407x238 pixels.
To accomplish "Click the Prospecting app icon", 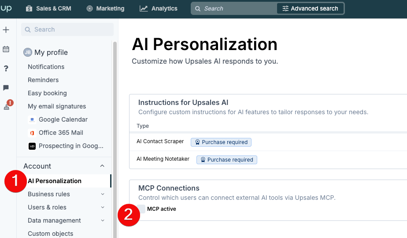I will (x=32, y=146).
